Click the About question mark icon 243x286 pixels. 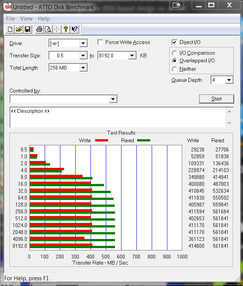[x=66, y=29]
